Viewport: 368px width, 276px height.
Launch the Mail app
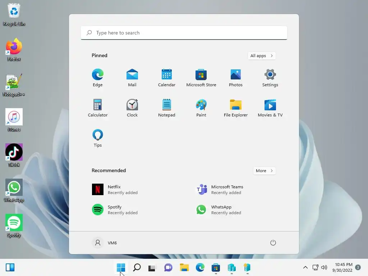point(132,78)
